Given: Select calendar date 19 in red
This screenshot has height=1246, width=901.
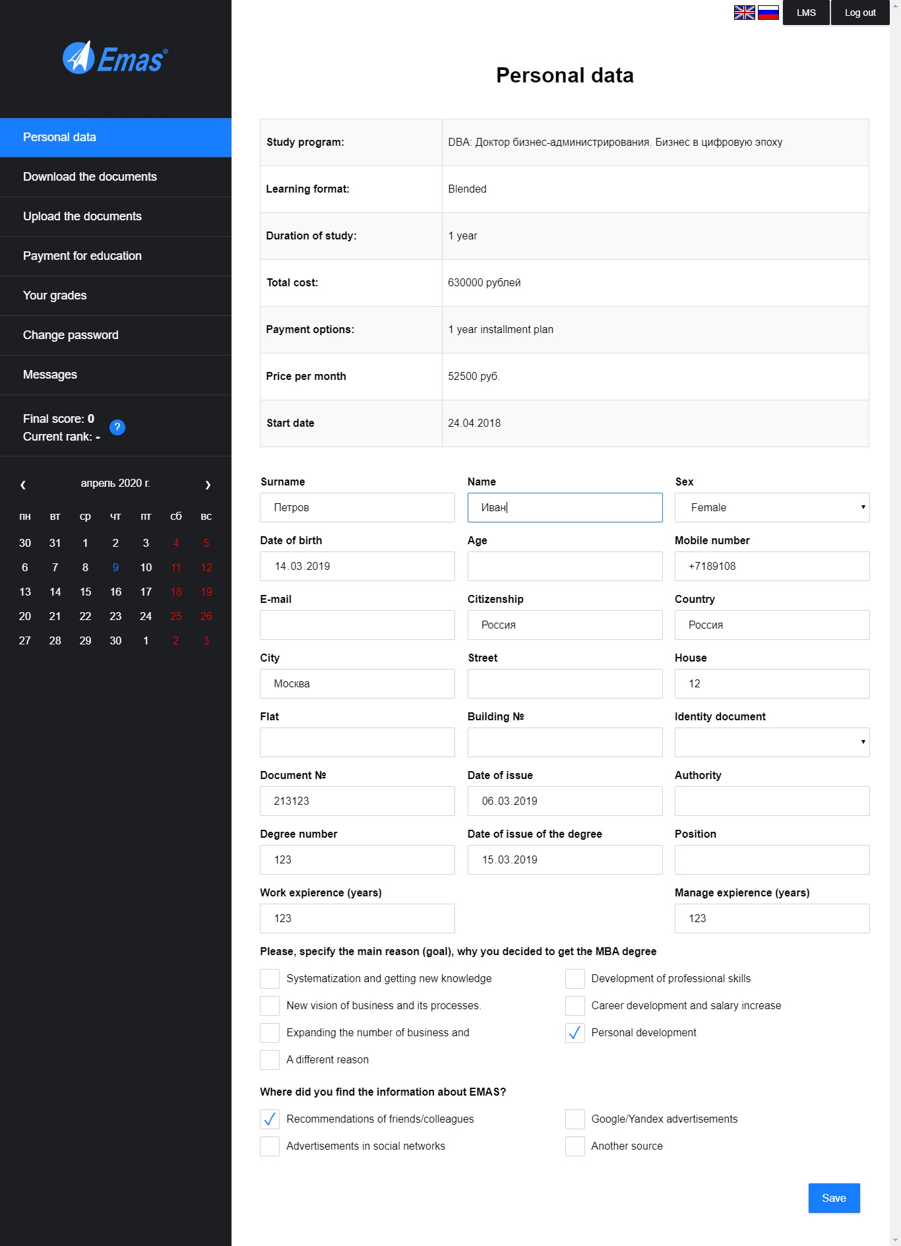Looking at the screenshot, I should (x=206, y=592).
